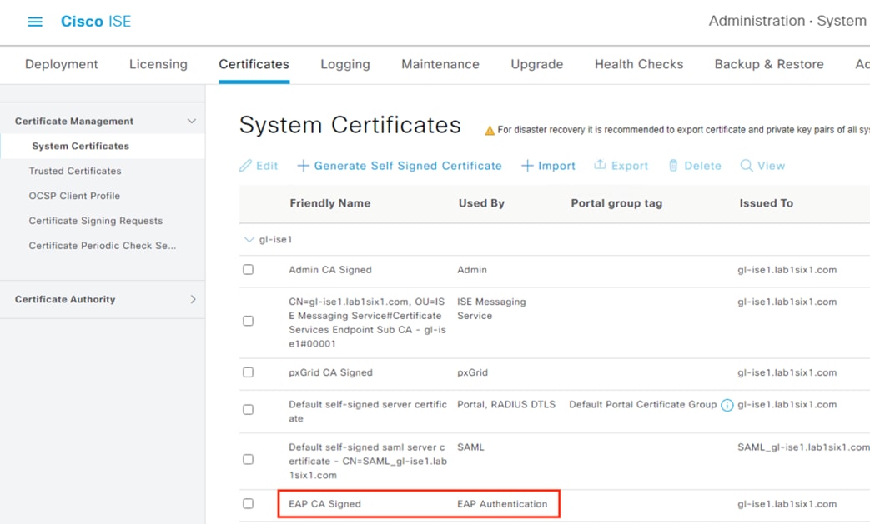Click the SAML used-by cell
The height and width of the screenshot is (524, 870).
470,447
